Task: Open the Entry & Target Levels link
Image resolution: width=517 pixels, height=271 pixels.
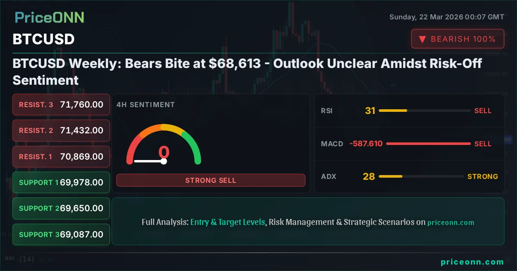Action: (227, 222)
